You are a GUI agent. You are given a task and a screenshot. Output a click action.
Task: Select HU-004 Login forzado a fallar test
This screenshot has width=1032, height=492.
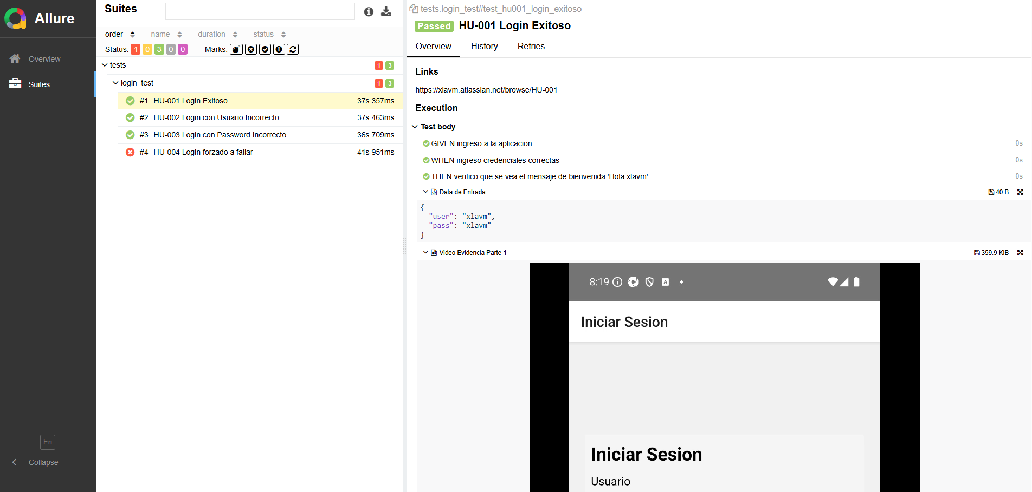coord(203,152)
